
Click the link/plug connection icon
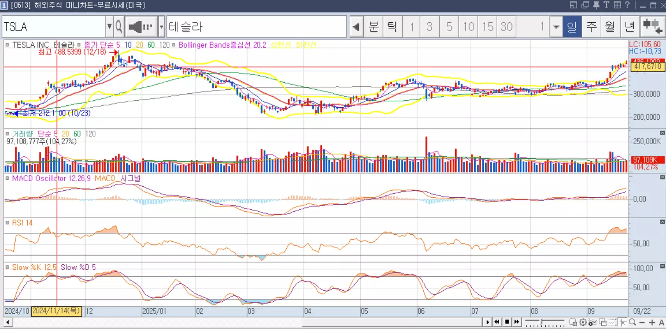(x=141, y=27)
